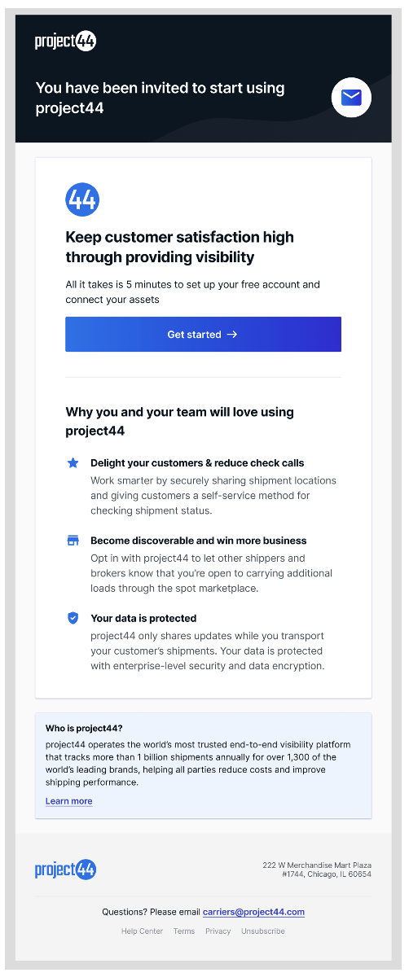Click the Get started button
409x977 pixels.
coord(203,335)
